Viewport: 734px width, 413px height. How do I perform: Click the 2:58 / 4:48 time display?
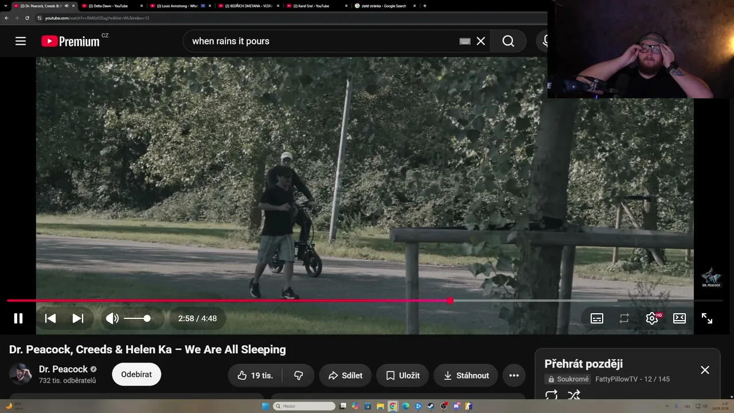(197, 318)
